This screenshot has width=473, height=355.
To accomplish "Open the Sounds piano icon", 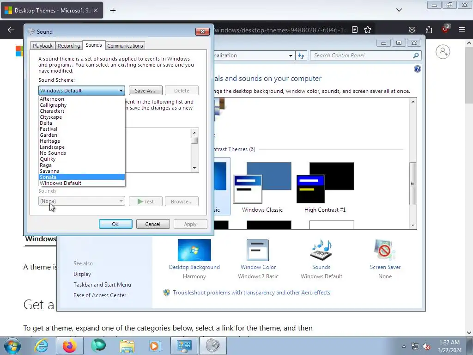I will (321, 250).
